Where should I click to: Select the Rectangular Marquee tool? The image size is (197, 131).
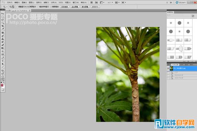[3, 17]
